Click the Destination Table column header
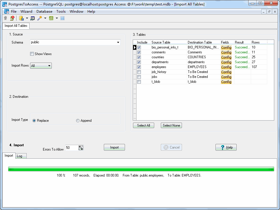Image resolution: width=280 pixels, height=210 pixels. (204, 42)
